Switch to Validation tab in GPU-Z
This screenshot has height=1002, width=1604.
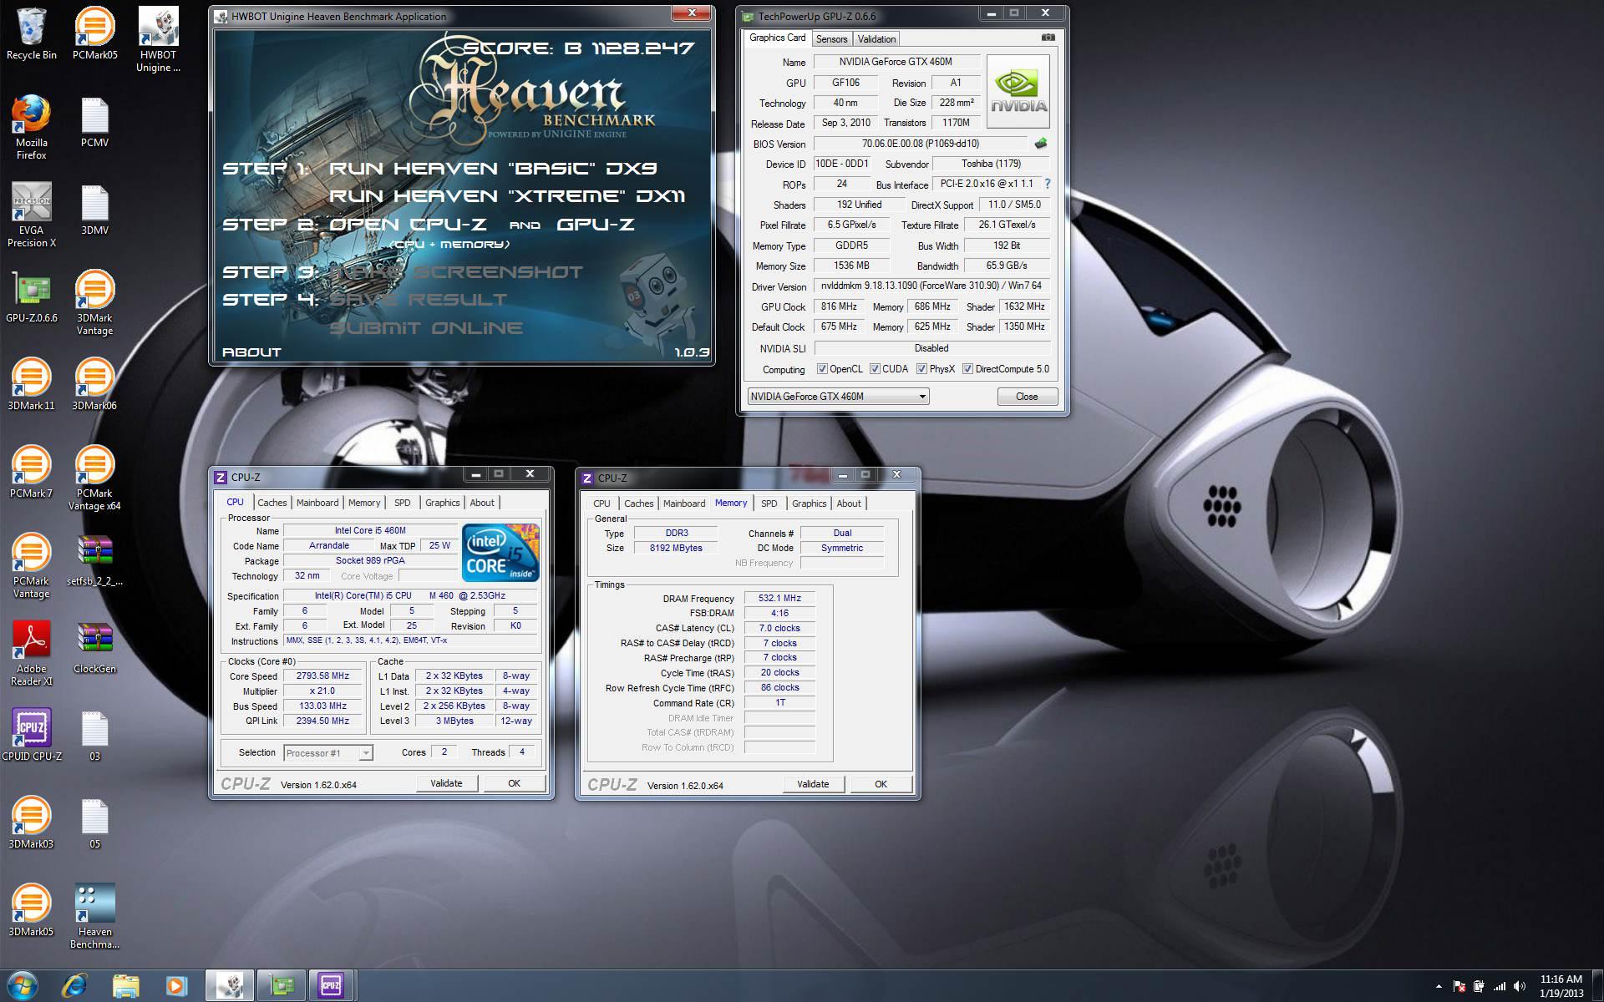[x=876, y=39]
